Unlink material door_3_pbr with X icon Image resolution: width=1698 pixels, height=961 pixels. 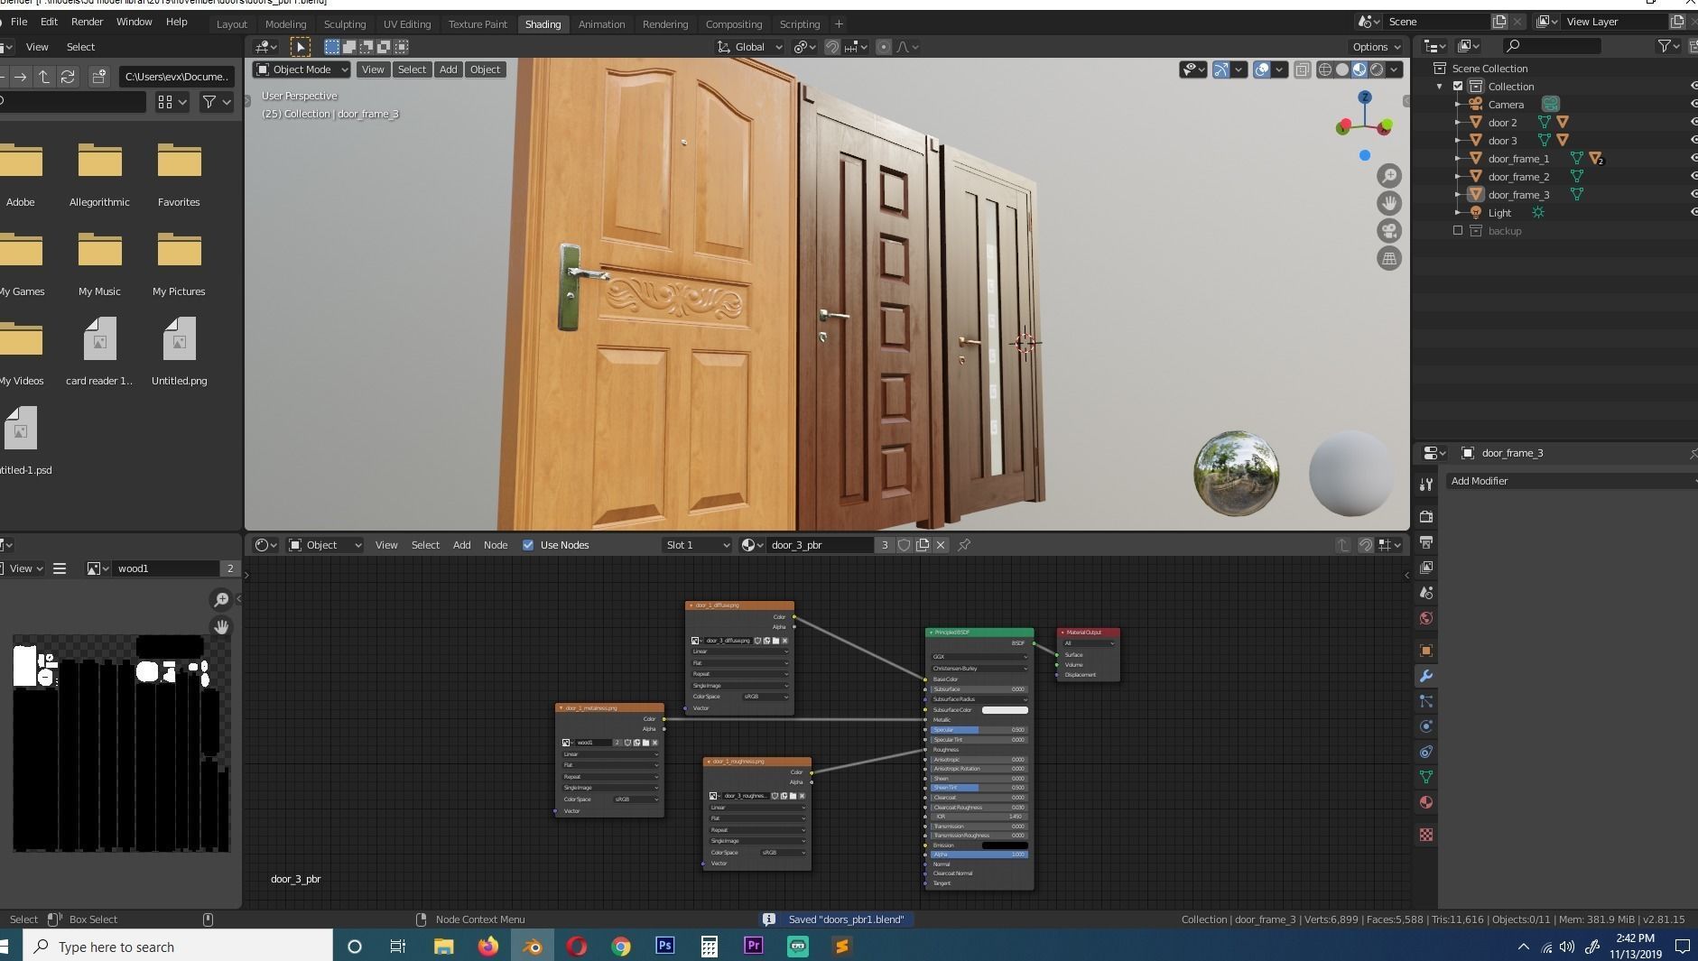click(941, 545)
